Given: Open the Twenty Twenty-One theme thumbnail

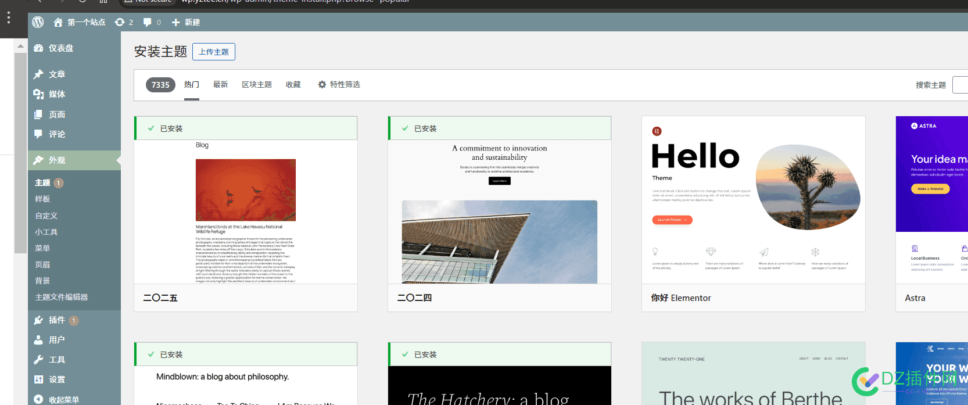Looking at the screenshot, I should click(x=754, y=374).
